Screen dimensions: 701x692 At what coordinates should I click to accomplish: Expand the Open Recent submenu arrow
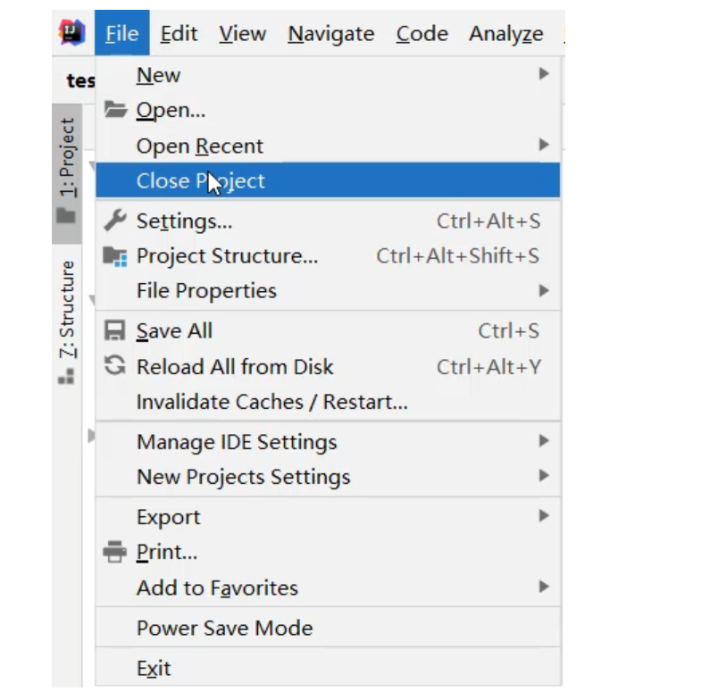(x=543, y=145)
